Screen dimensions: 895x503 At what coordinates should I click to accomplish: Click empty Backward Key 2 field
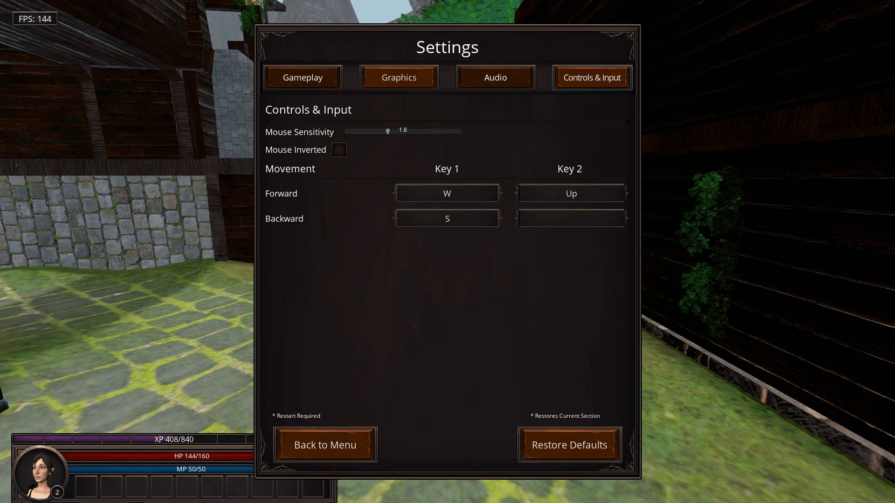571,218
